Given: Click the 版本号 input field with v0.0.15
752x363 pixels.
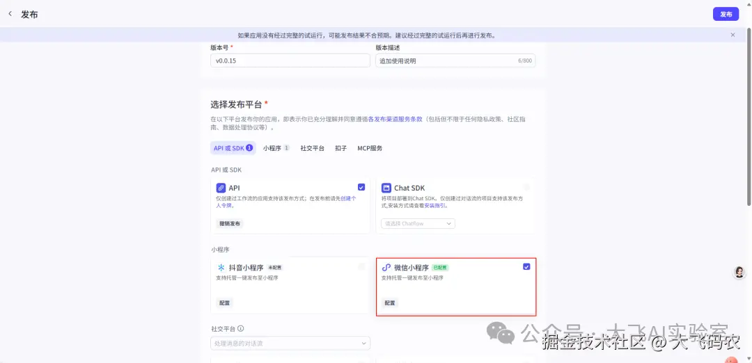Looking at the screenshot, I should point(290,60).
